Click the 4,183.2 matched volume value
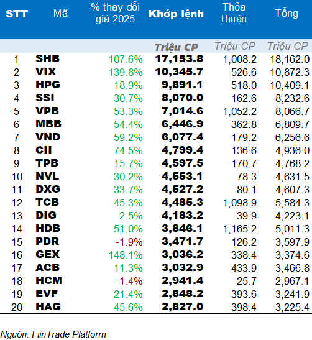 pos(182,216)
